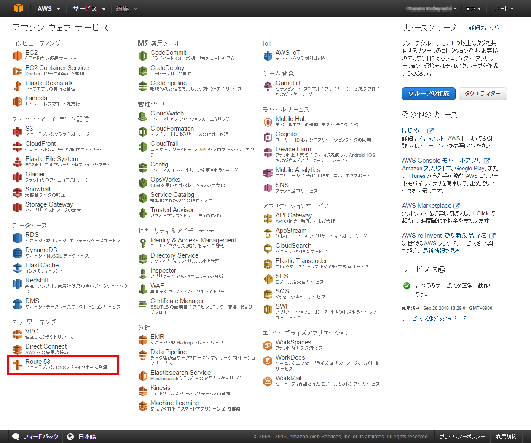Click the WorkSpaces icon
Screen dimensions: 531x443
click(x=268, y=345)
